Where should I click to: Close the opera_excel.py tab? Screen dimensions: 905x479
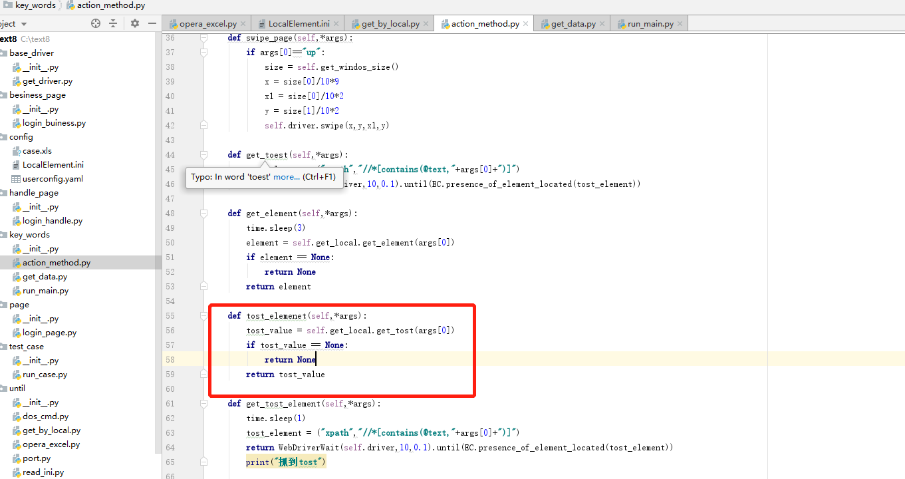pos(243,24)
